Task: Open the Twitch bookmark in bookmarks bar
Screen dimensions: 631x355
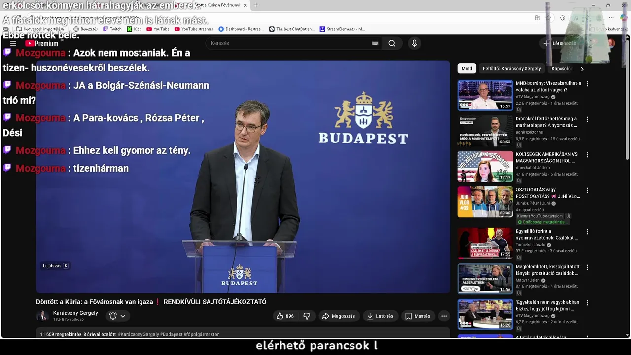Action: click(112, 29)
